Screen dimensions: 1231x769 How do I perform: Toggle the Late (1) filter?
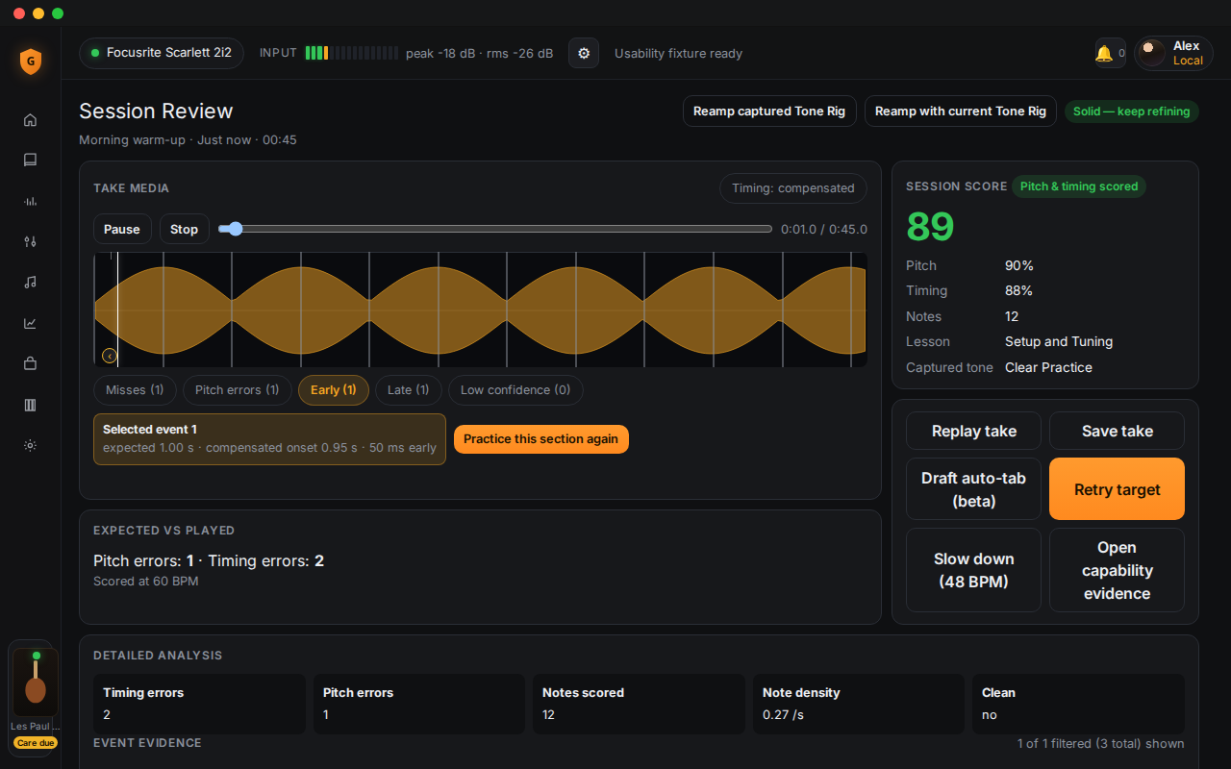pyautogui.click(x=409, y=390)
